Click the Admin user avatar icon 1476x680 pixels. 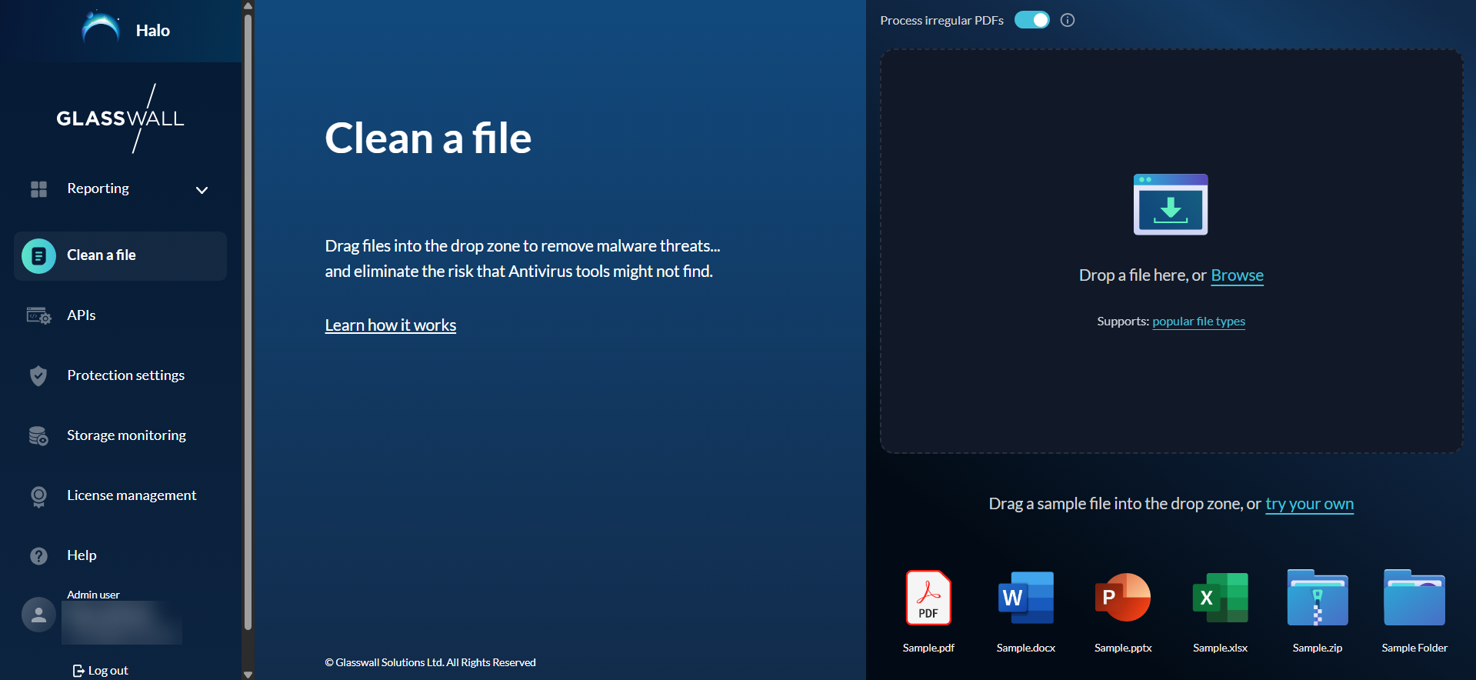click(x=38, y=615)
